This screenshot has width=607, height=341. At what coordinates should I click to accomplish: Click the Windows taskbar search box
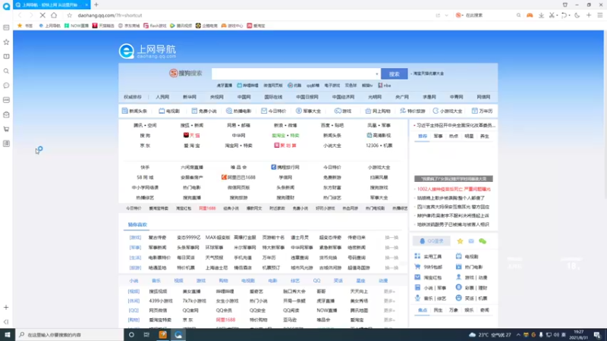point(70,335)
